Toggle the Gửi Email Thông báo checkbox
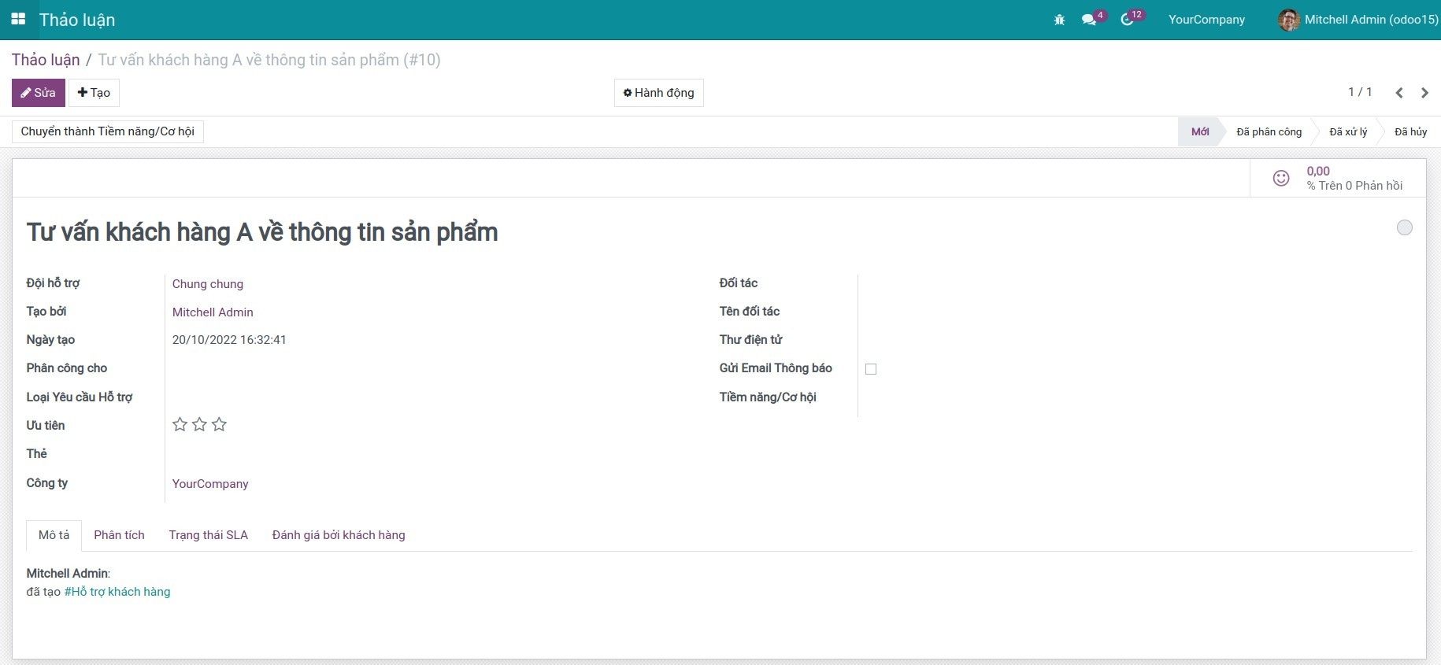This screenshot has height=665, width=1441. [x=871, y=369]
